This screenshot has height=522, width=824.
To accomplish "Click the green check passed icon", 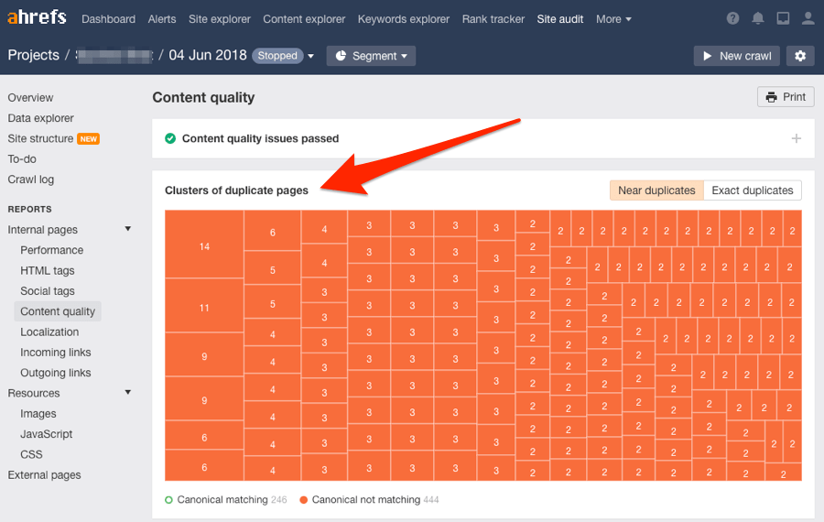I will pos(170,138).
